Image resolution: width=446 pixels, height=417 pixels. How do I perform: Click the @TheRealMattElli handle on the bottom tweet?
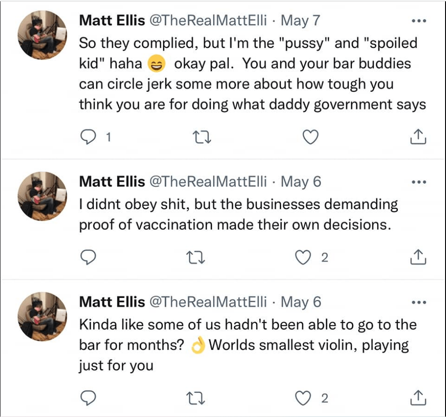[x=208, y=302]
